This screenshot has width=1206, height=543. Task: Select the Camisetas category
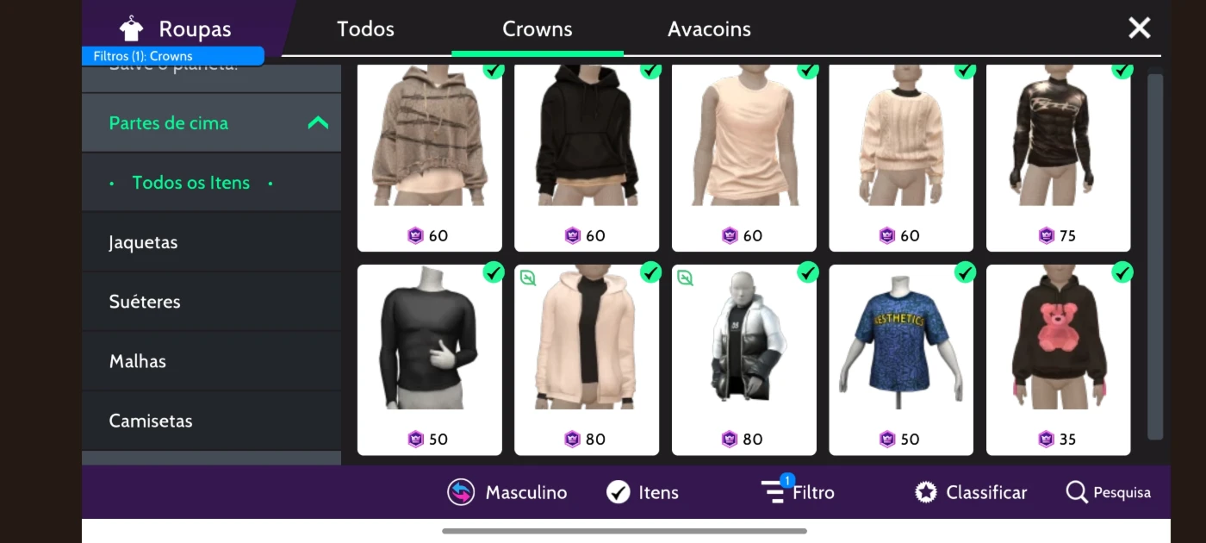coord(211,421)
